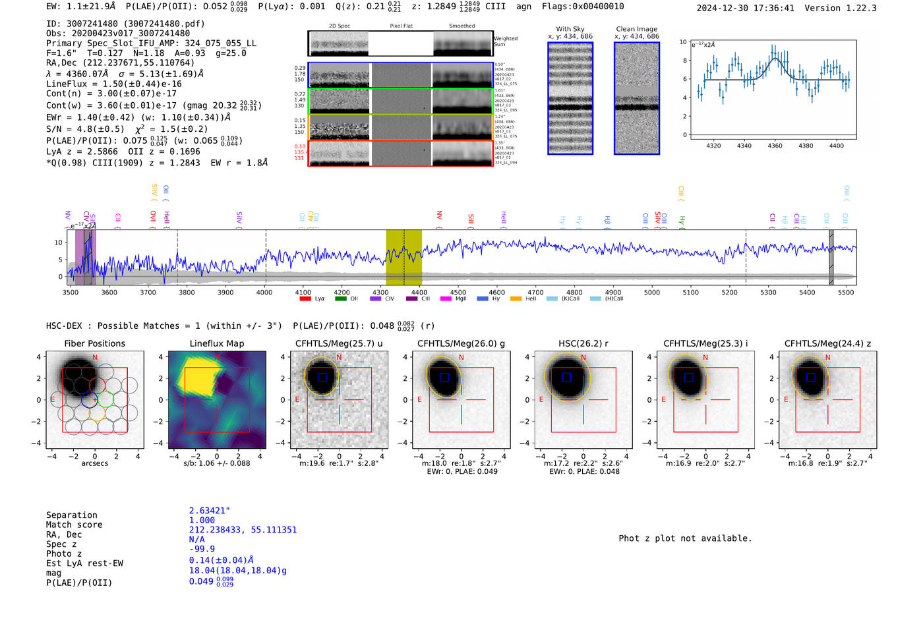The image size is (923, 628).
Task: Click the magenta CII line label
Action: click(x=118, y=221)
